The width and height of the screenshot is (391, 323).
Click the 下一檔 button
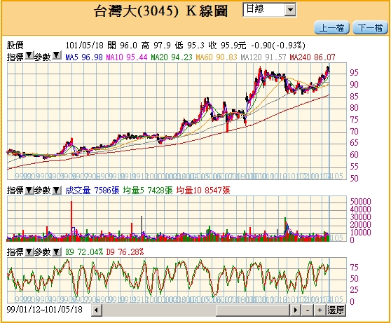click(x=370, y=28)
